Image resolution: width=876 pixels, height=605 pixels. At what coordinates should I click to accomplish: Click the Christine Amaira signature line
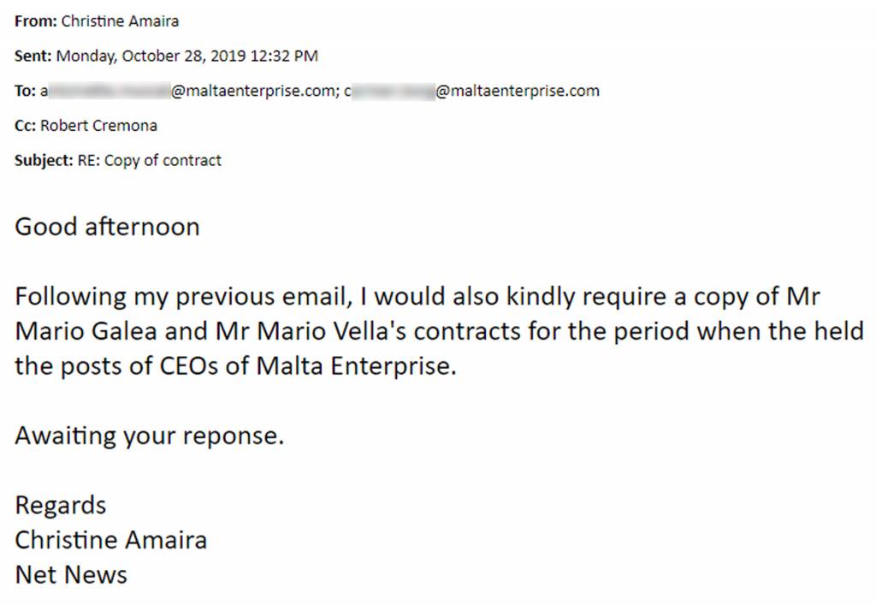(x=111, y=540)
